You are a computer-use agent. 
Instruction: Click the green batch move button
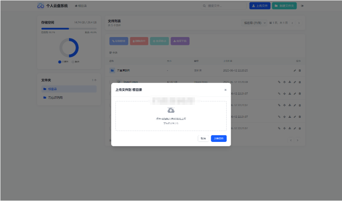coord(160,41)
